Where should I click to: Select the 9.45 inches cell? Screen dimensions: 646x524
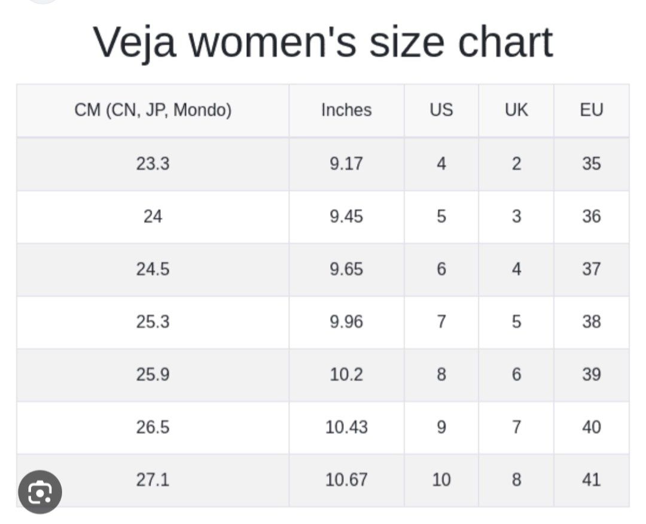(346, 216)
